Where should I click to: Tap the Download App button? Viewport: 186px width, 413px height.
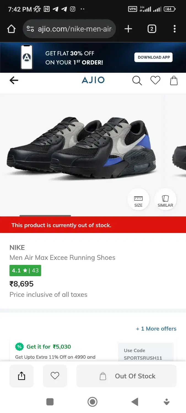(x=153, y=57)
